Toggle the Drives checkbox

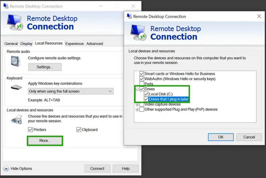click(142, 89)
